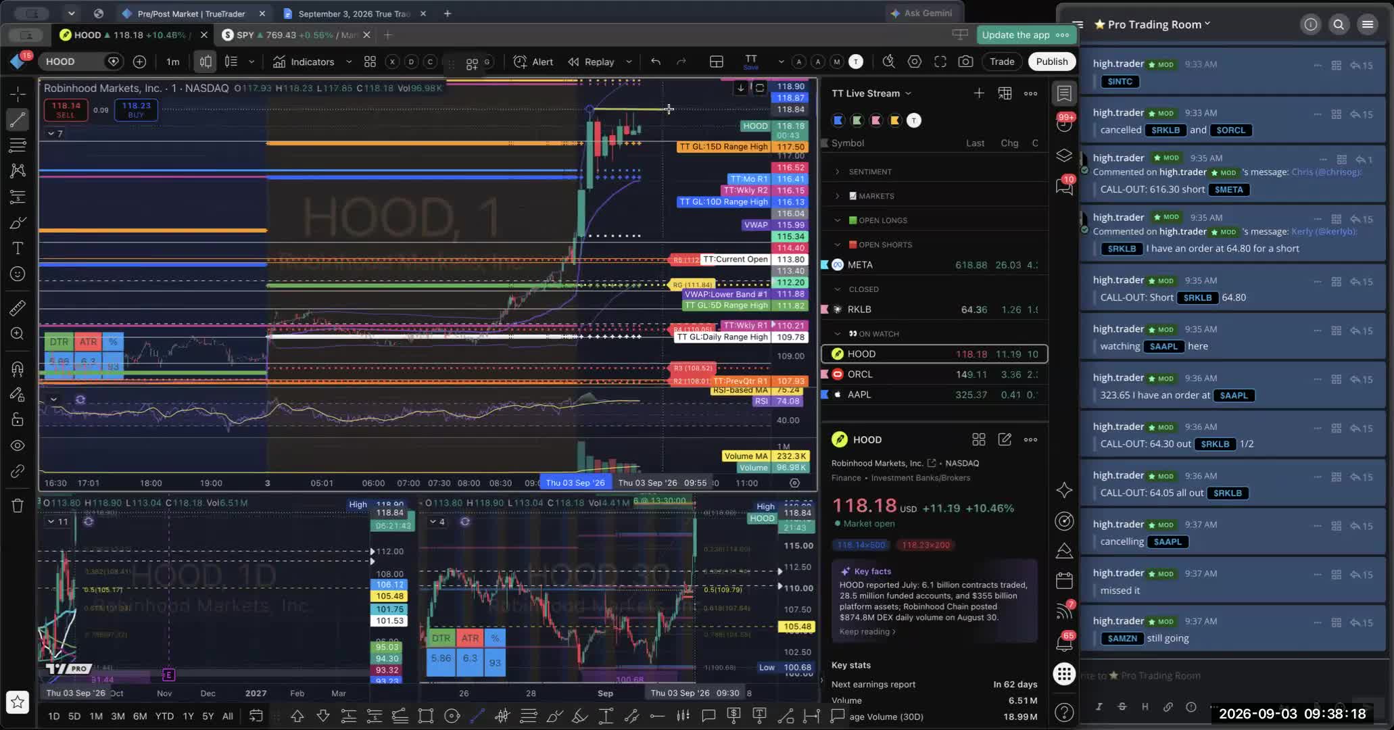Filter watchlist by green flag color

tap(857, 120)
